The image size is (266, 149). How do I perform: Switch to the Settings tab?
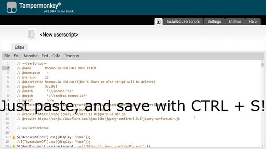(x=214, y=22)
